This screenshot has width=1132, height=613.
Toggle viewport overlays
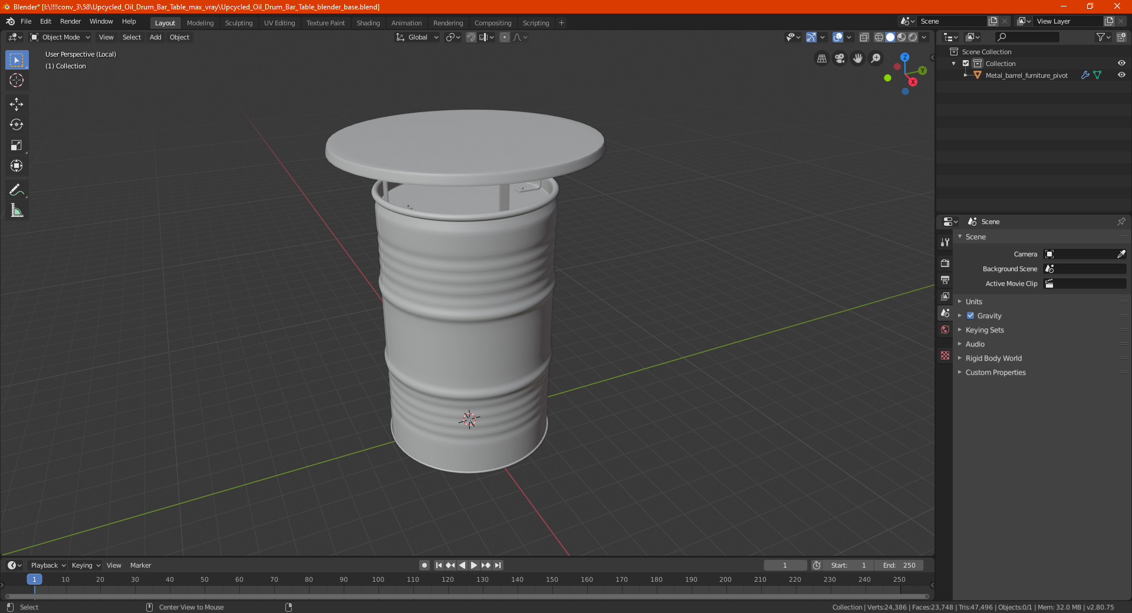coord(838,37)
